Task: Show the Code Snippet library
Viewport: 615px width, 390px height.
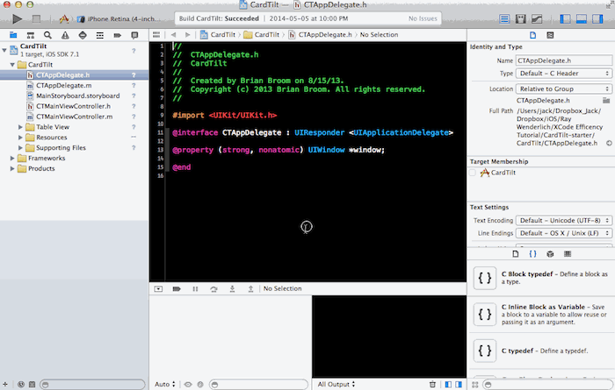Action: [x=532, y=254]
